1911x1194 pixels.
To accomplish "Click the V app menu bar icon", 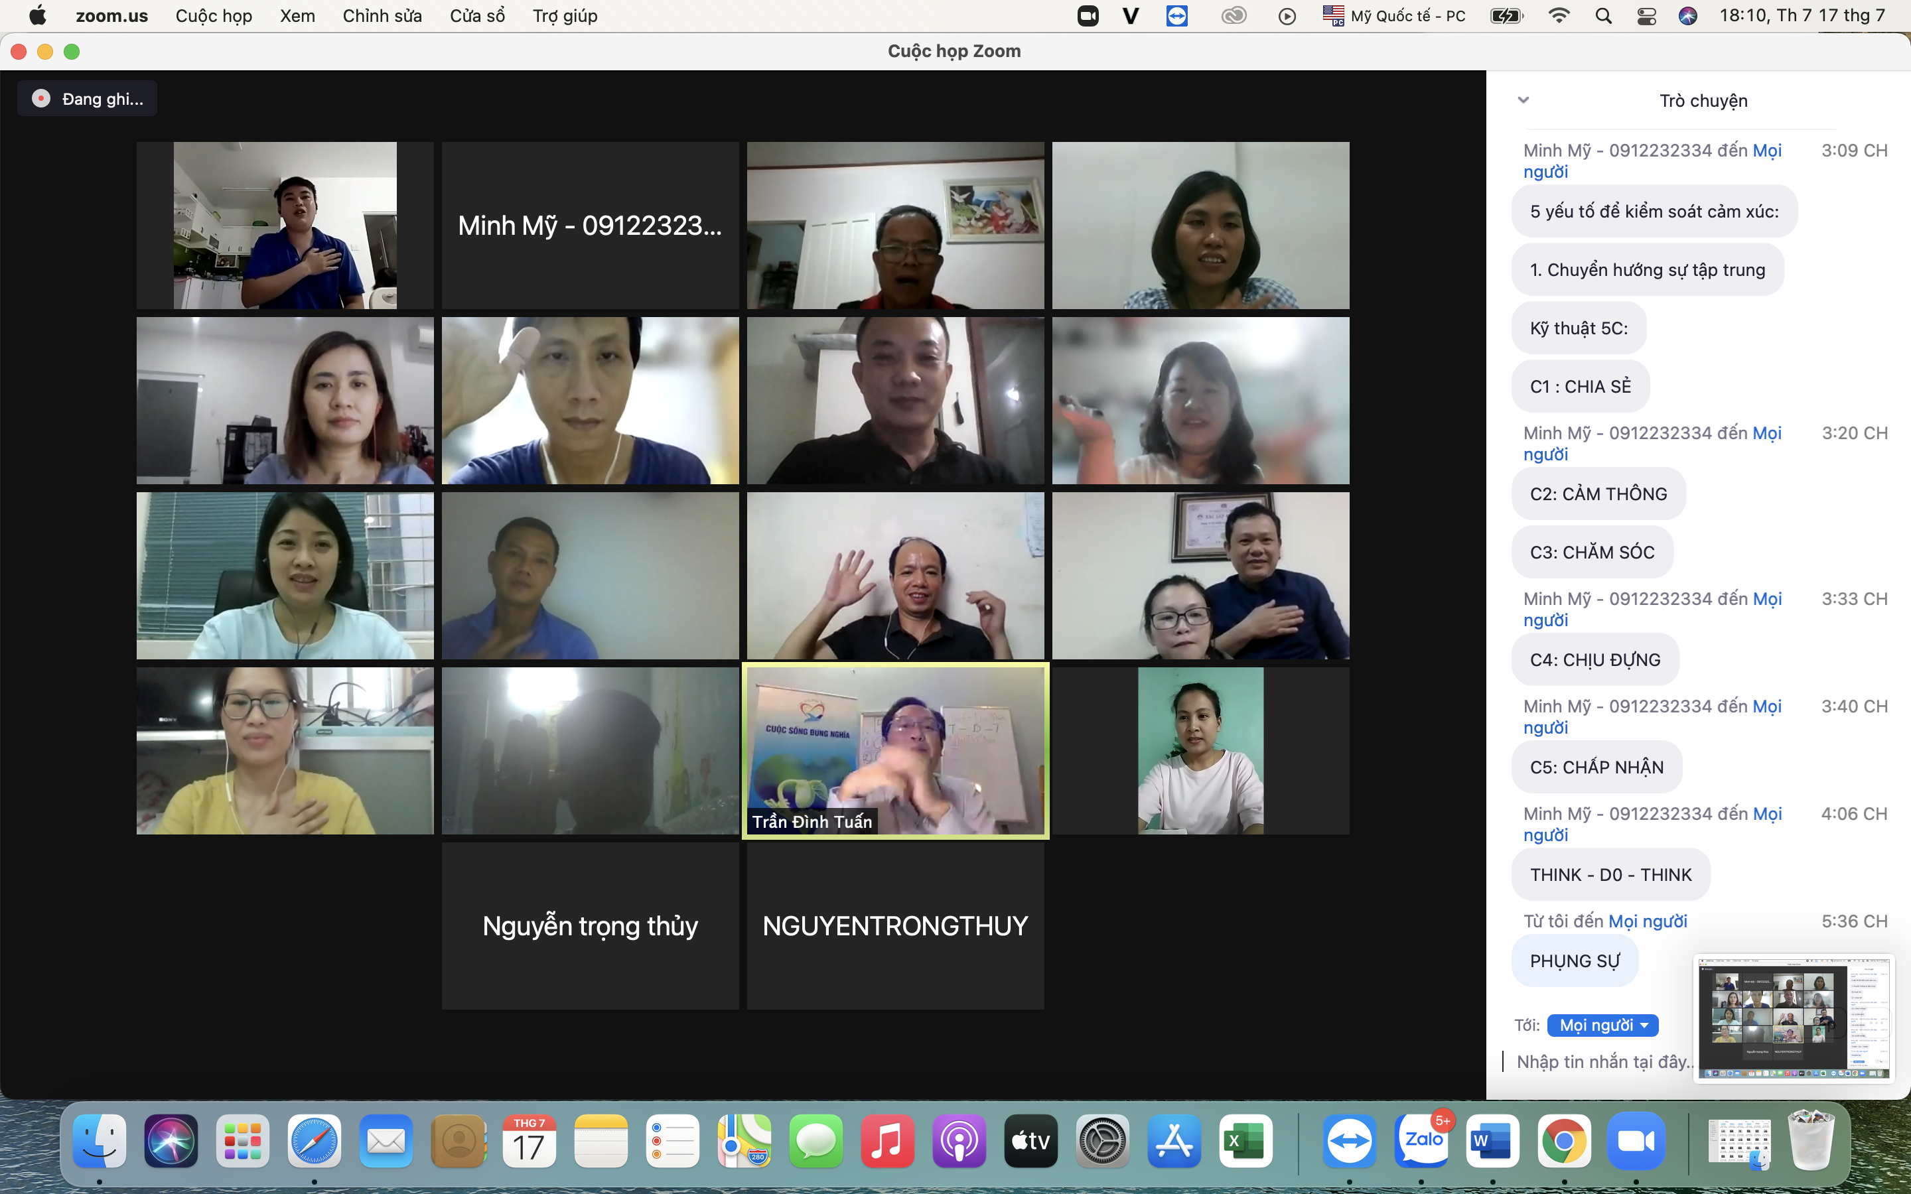I will [x=1131, y=16].
